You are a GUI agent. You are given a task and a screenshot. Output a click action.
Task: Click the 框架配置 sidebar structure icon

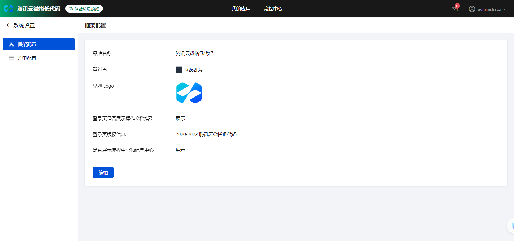11,45
